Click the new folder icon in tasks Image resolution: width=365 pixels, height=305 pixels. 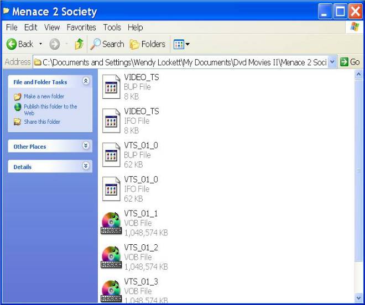[x=18, y=97]
